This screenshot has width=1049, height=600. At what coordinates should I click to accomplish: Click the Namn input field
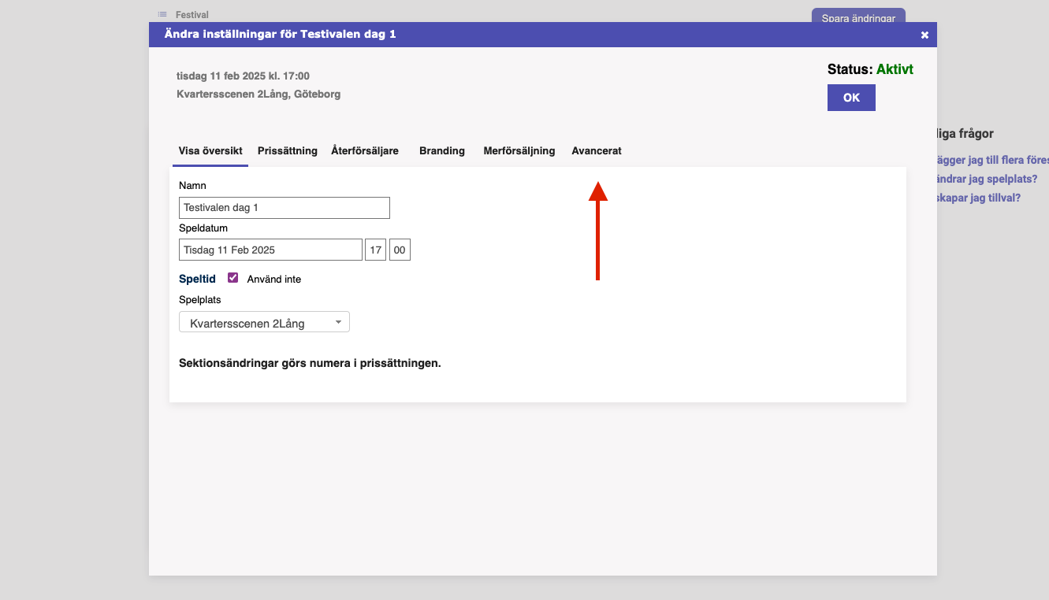pyautogui.click(x=285, y=208)
